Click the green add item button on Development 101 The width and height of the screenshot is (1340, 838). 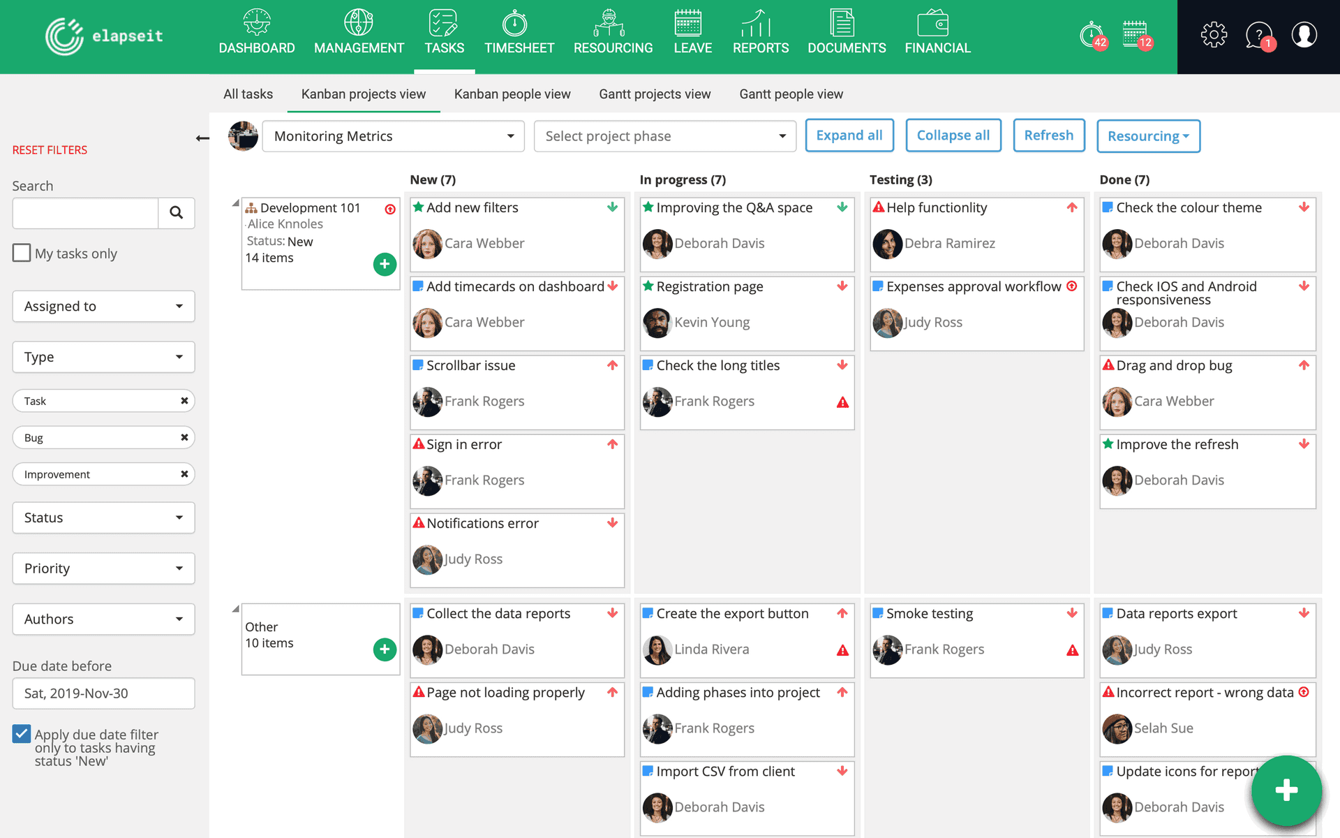[383, 263]
